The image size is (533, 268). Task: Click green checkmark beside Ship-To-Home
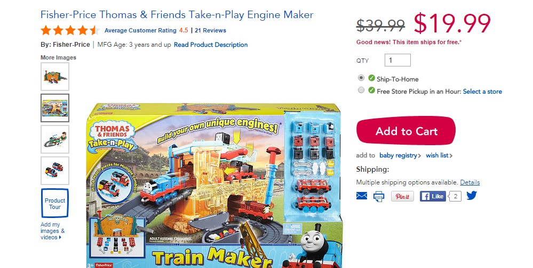point(371,79)
